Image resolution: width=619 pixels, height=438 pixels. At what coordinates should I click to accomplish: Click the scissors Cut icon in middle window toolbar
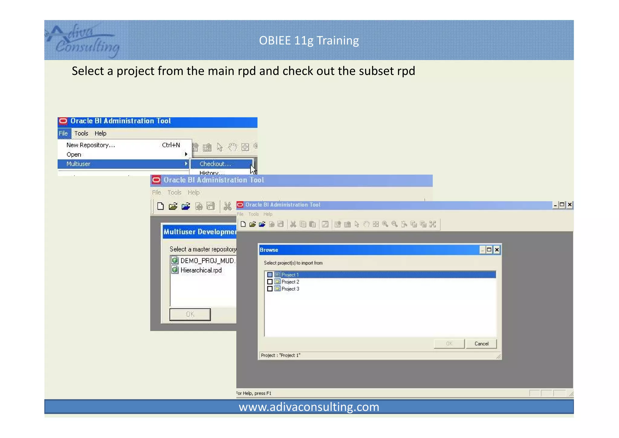[x=228, y=206]
